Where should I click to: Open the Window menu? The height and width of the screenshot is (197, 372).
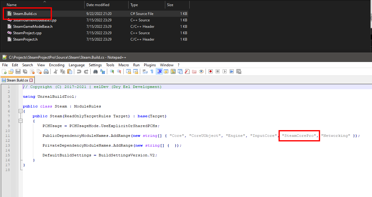tap(167, 65)
